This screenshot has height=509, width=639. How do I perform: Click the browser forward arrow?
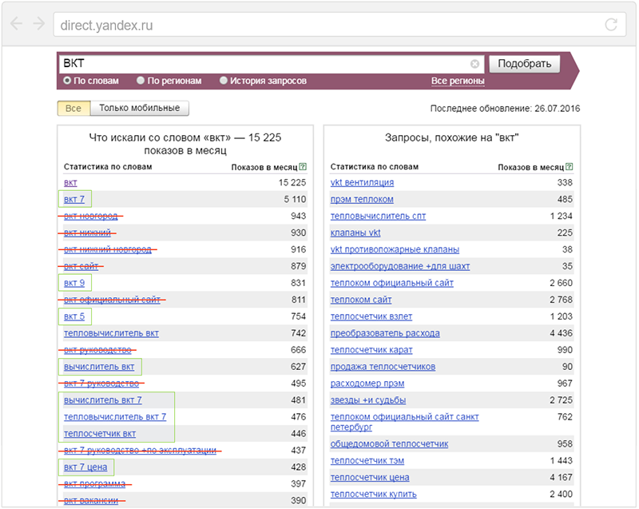(38, 24)
